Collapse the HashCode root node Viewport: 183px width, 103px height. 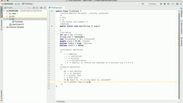[x=4, y=11]
